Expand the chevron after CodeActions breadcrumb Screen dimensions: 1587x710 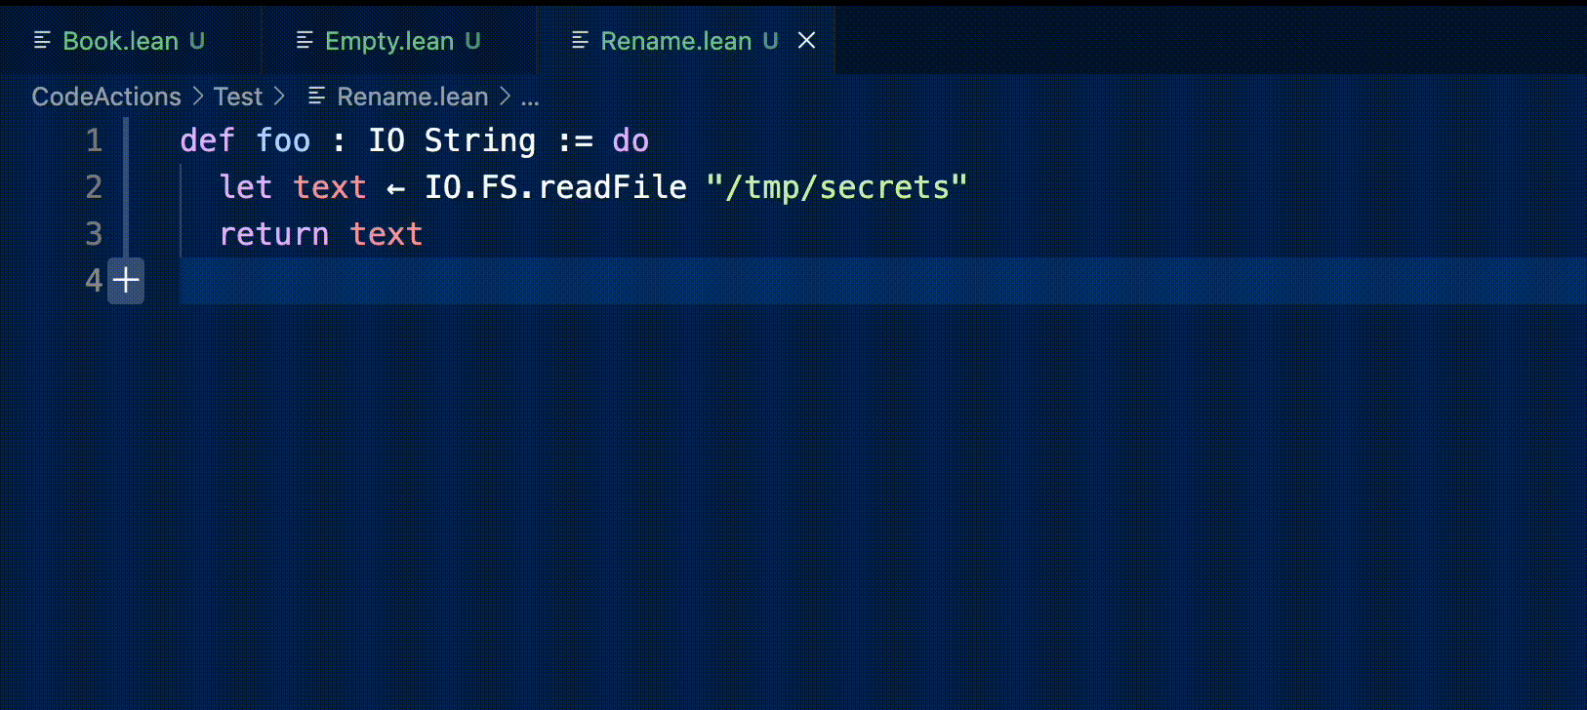pos(197,96)
